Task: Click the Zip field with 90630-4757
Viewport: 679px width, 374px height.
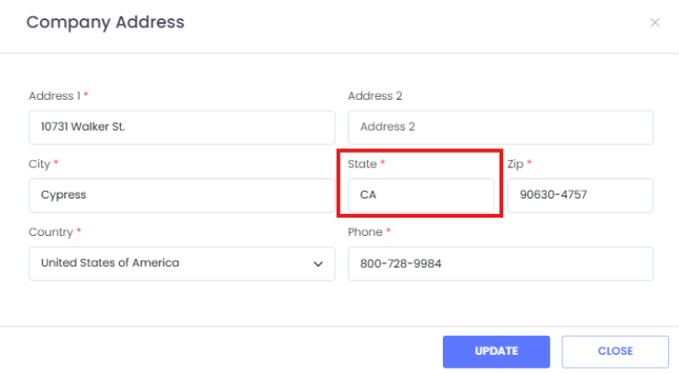Action: (579, 195)
